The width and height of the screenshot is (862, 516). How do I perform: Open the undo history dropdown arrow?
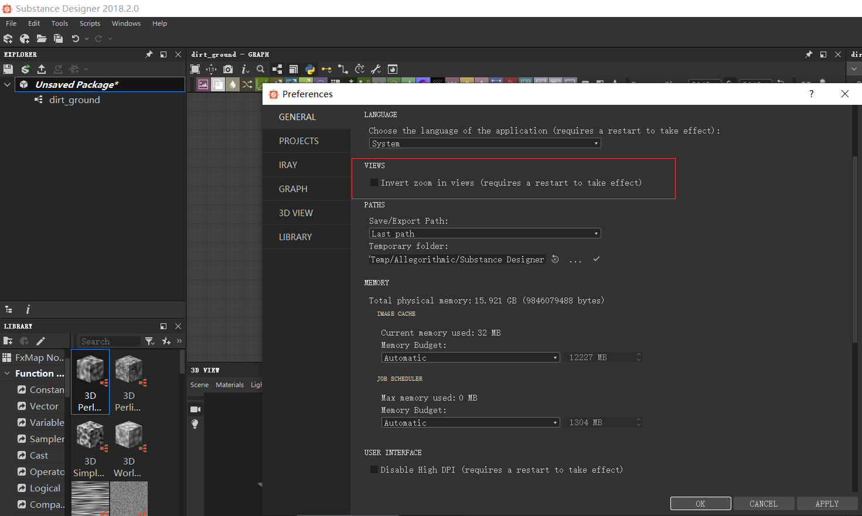(87, 39)
